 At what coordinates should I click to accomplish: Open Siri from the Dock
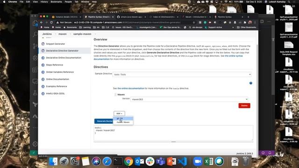pyautogui.click(x=96, y=161)
